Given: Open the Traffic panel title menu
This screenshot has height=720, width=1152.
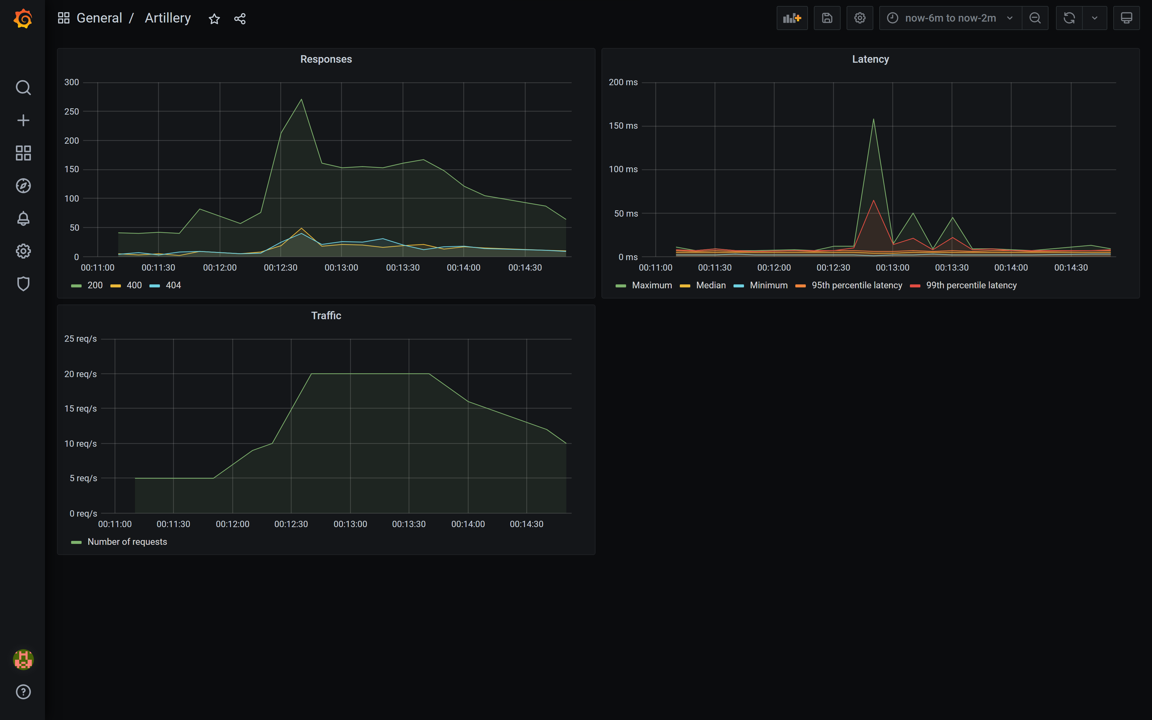Looking at the screenshot, I should 325,316.
